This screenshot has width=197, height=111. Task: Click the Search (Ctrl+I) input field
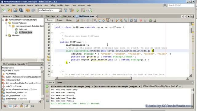point(181,5)
